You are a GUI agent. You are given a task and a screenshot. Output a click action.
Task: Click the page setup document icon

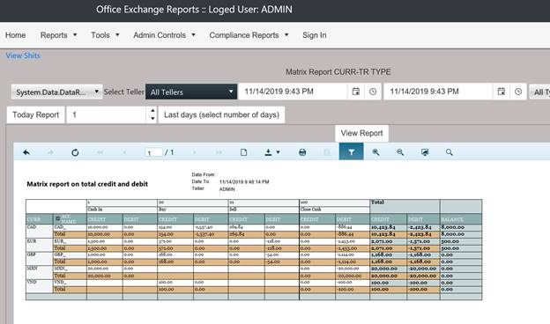(x=243, y=152)
